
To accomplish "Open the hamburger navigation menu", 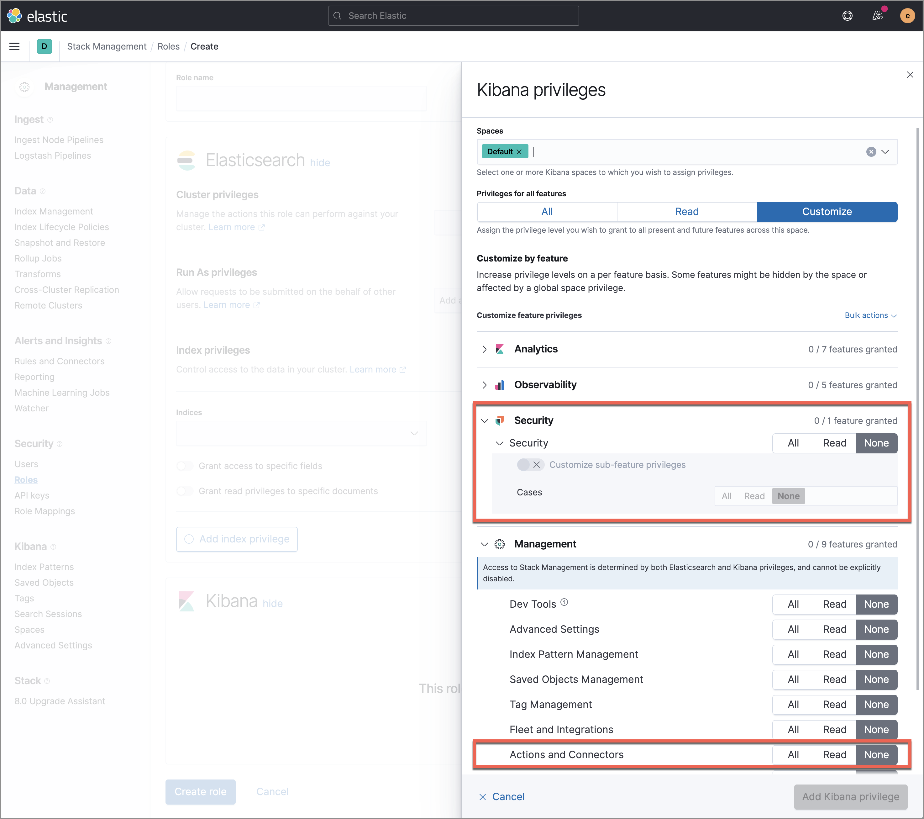I will [14, 46].
